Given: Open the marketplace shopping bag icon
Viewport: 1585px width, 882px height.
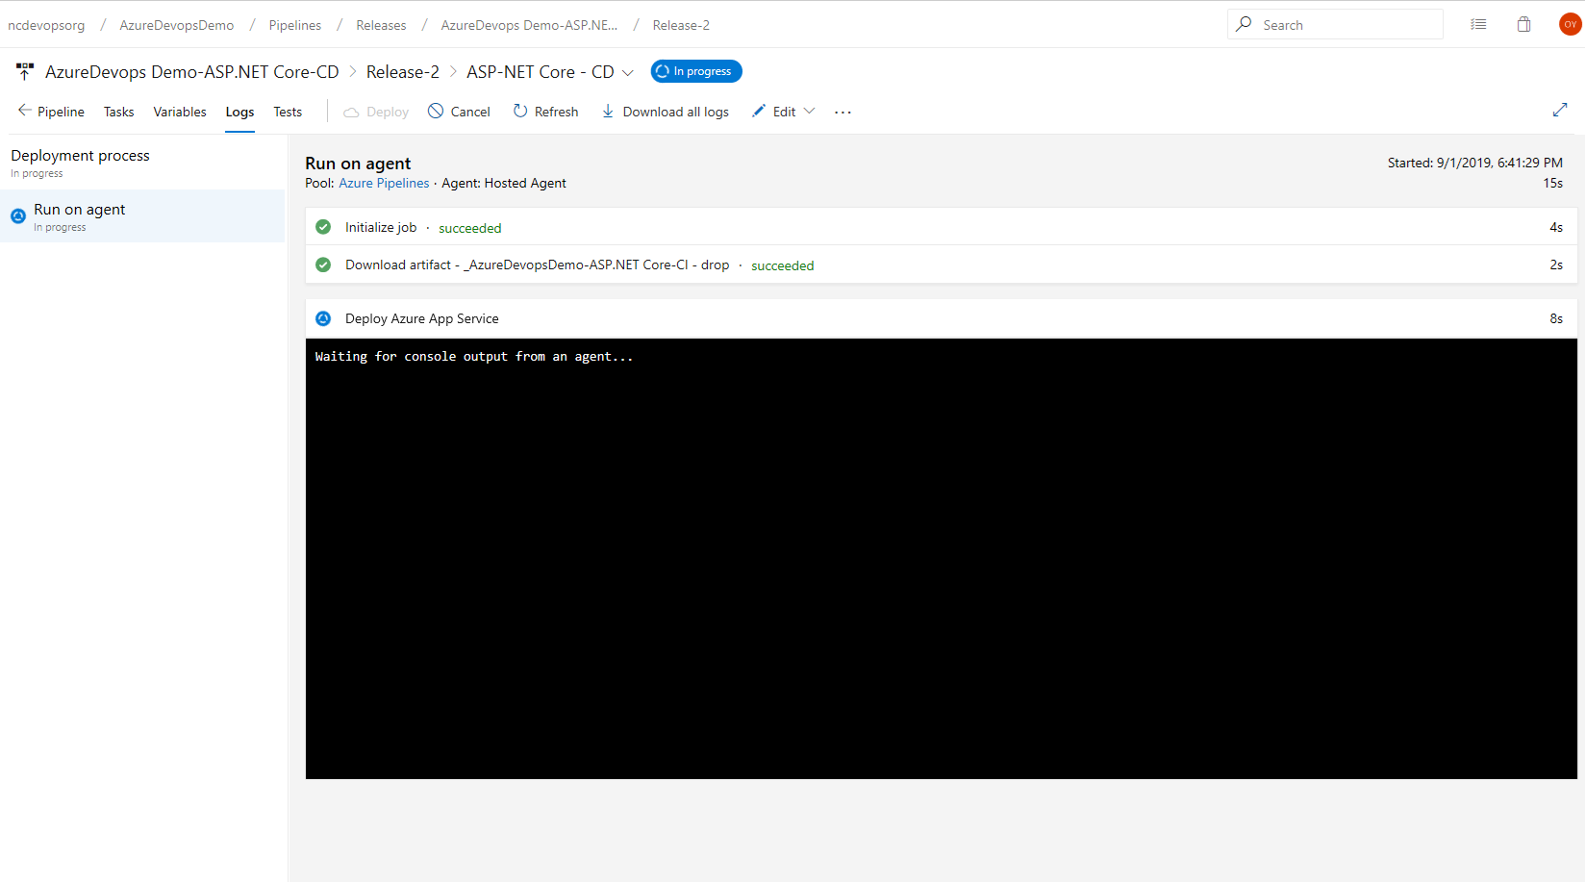Looking at the screenshot, I should point(1524,24).
